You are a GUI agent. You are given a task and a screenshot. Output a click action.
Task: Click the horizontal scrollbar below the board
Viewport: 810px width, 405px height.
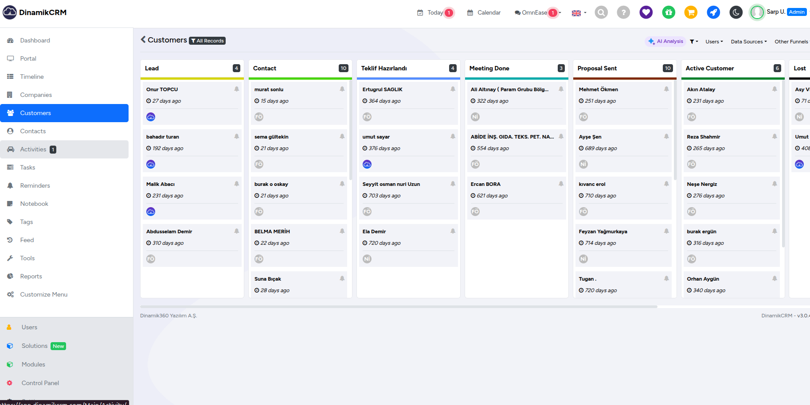pos(399,306)
